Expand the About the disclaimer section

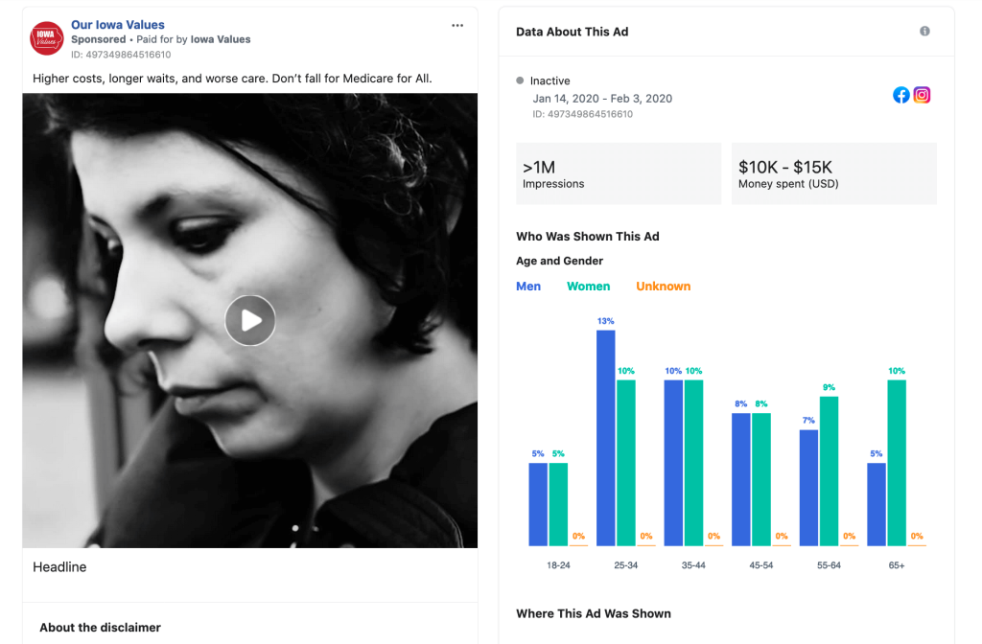(x=101, y=628)
